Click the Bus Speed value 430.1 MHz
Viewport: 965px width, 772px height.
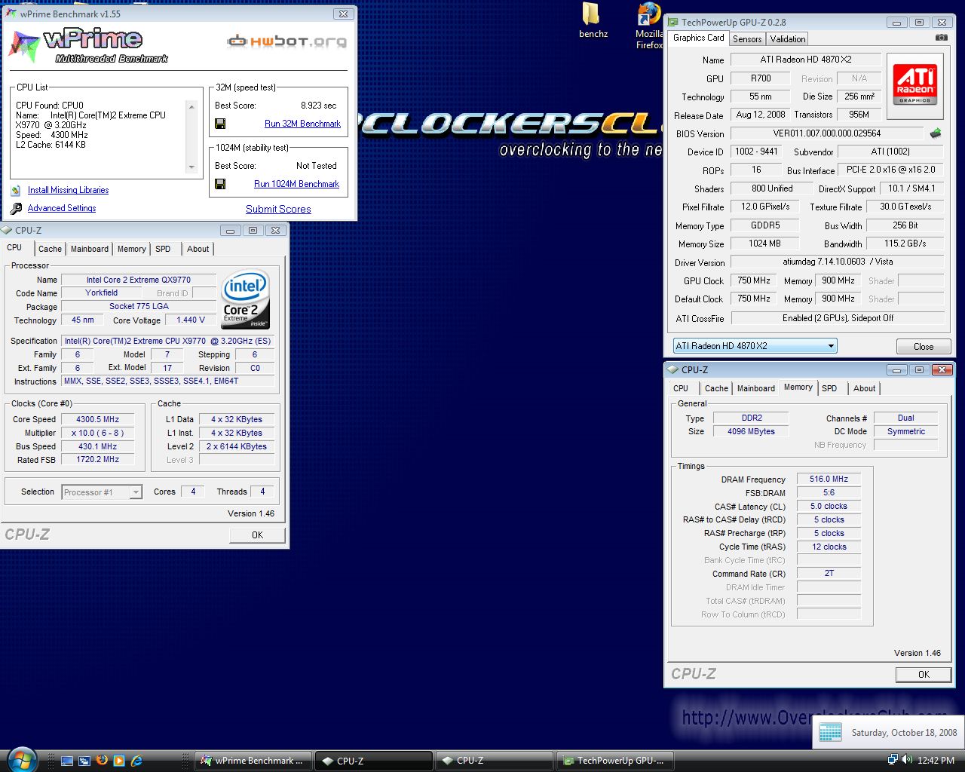pos(98,446)
